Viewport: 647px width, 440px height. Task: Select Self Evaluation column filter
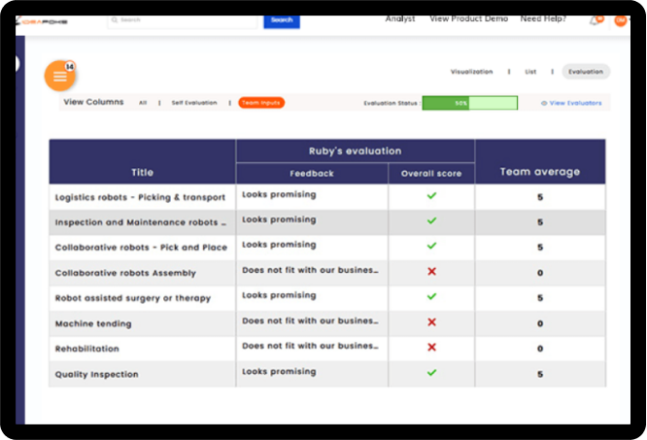tap(194, 102)
